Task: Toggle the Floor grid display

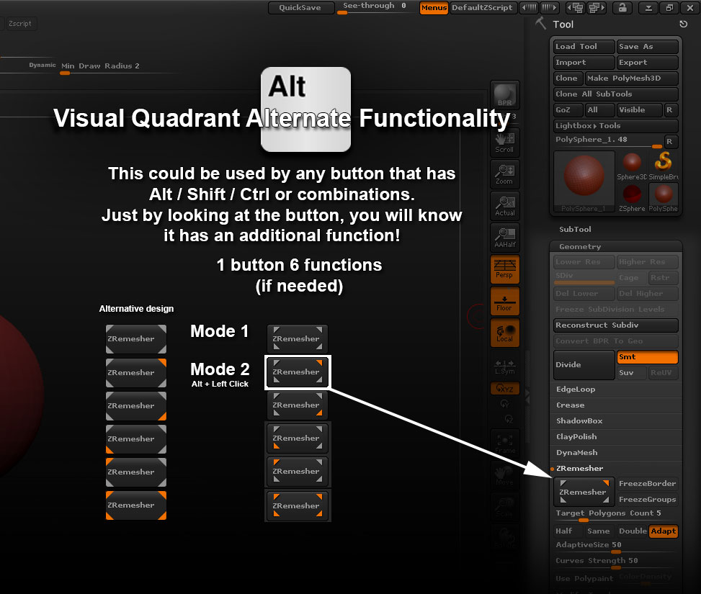Action: point(504,301)
